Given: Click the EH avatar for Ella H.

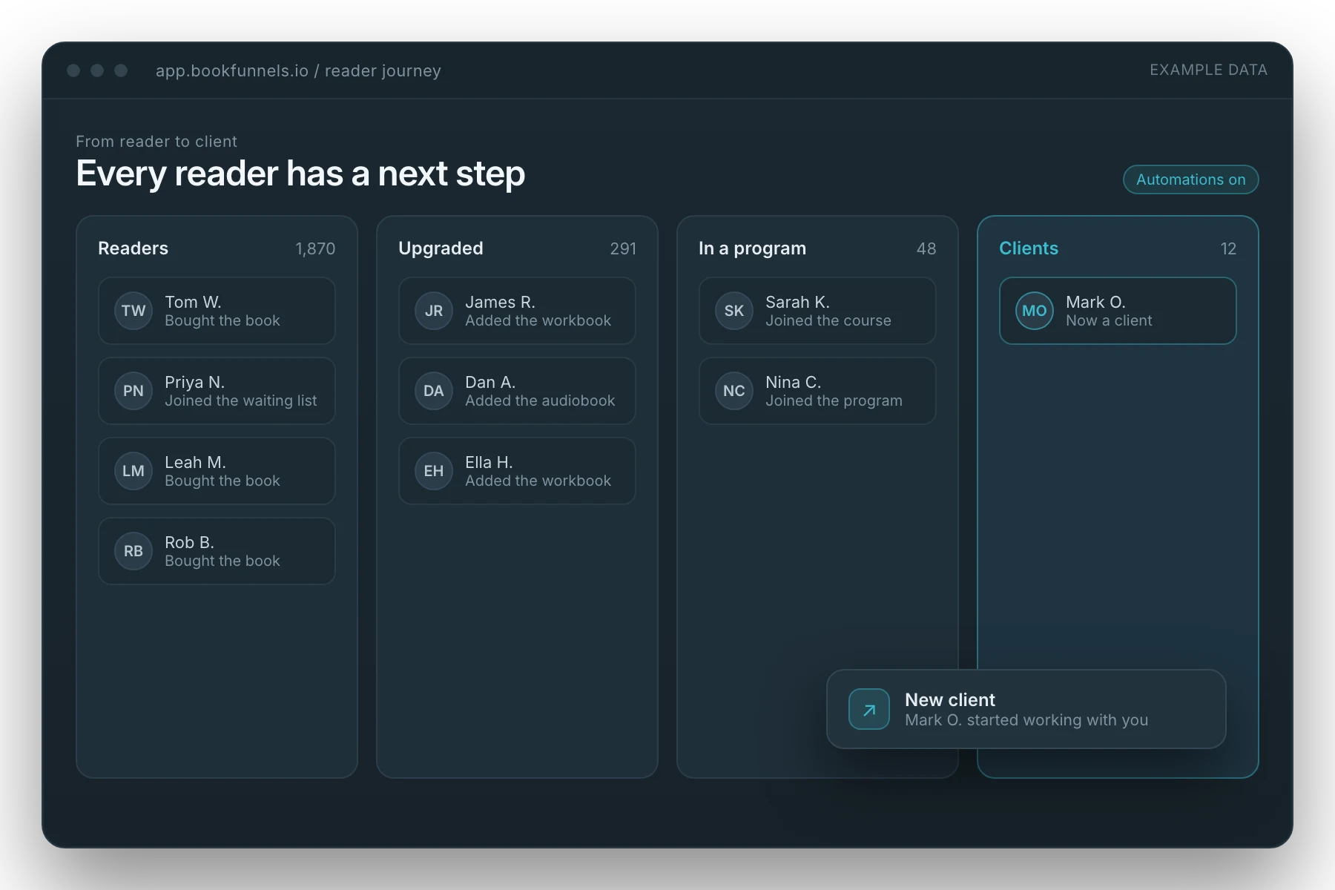Looking at the screenshot, I should (x=434, y=471).
